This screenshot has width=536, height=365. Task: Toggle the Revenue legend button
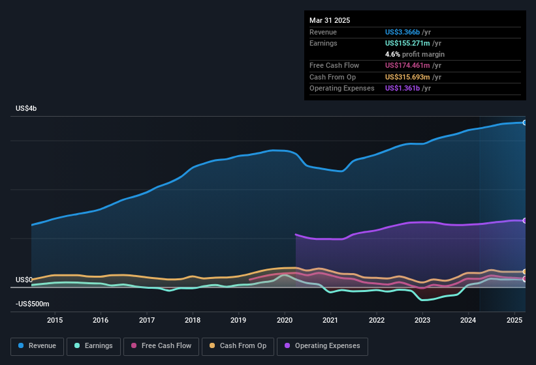pyautogui.click(x=37, y=346)
